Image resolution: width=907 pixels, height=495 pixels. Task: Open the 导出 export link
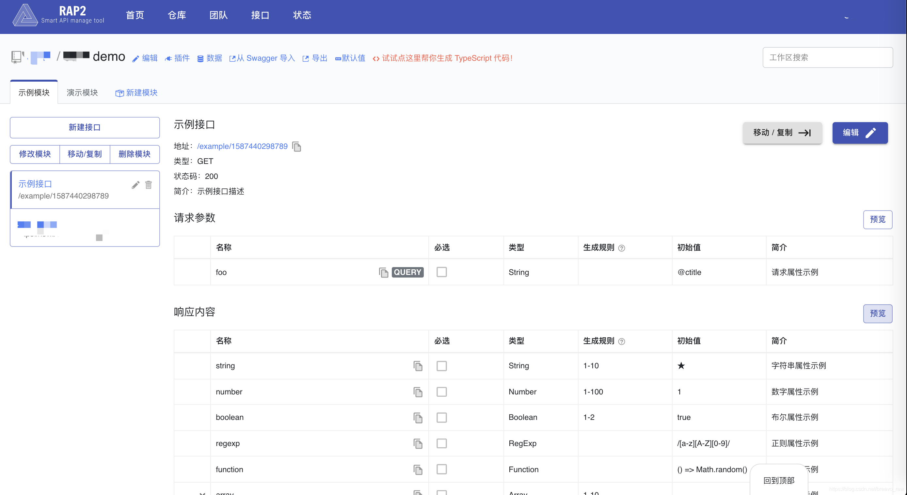point(315,58)
